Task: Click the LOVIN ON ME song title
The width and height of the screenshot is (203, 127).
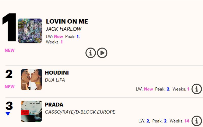Action: [67, 22]
